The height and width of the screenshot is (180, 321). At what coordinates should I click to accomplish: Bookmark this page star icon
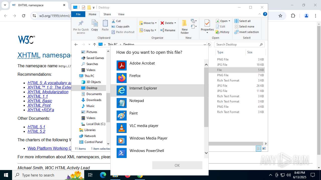tap(280, 16)
